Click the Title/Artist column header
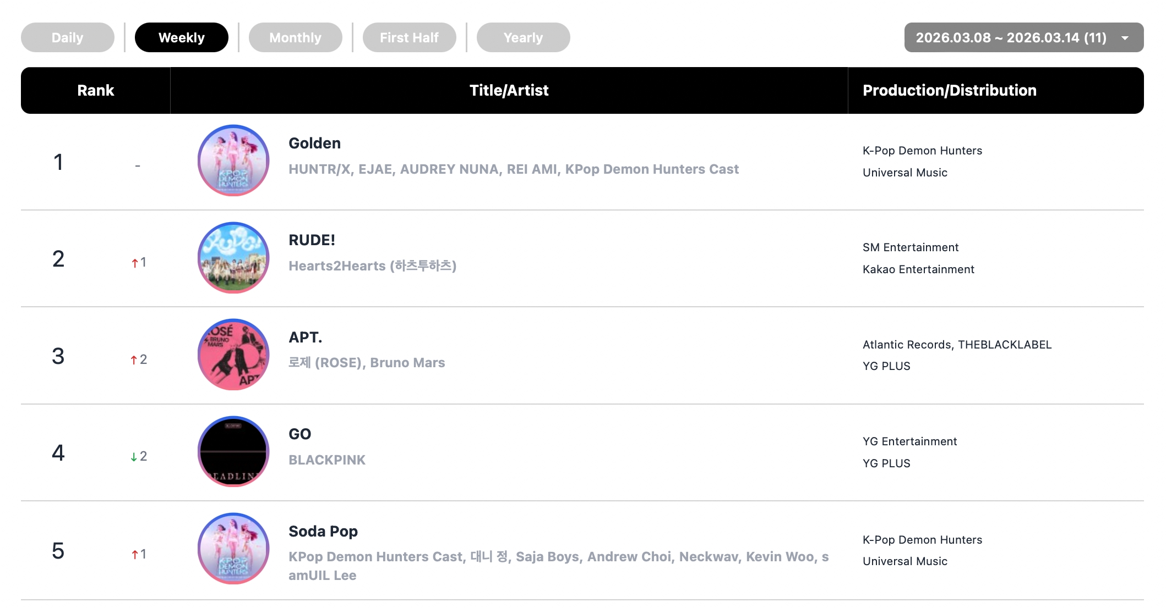Image resolution: width=1166 pixels, height=608 pixels. point(509,91)
